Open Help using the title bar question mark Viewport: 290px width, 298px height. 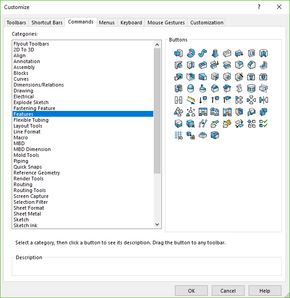pos(259,7)
